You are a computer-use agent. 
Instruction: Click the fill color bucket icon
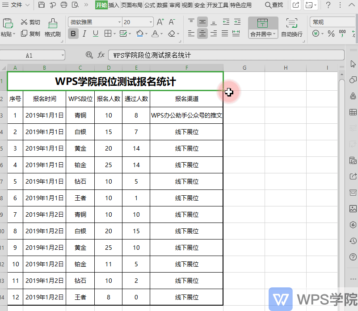pyautogui.click(x=139, y=34)
